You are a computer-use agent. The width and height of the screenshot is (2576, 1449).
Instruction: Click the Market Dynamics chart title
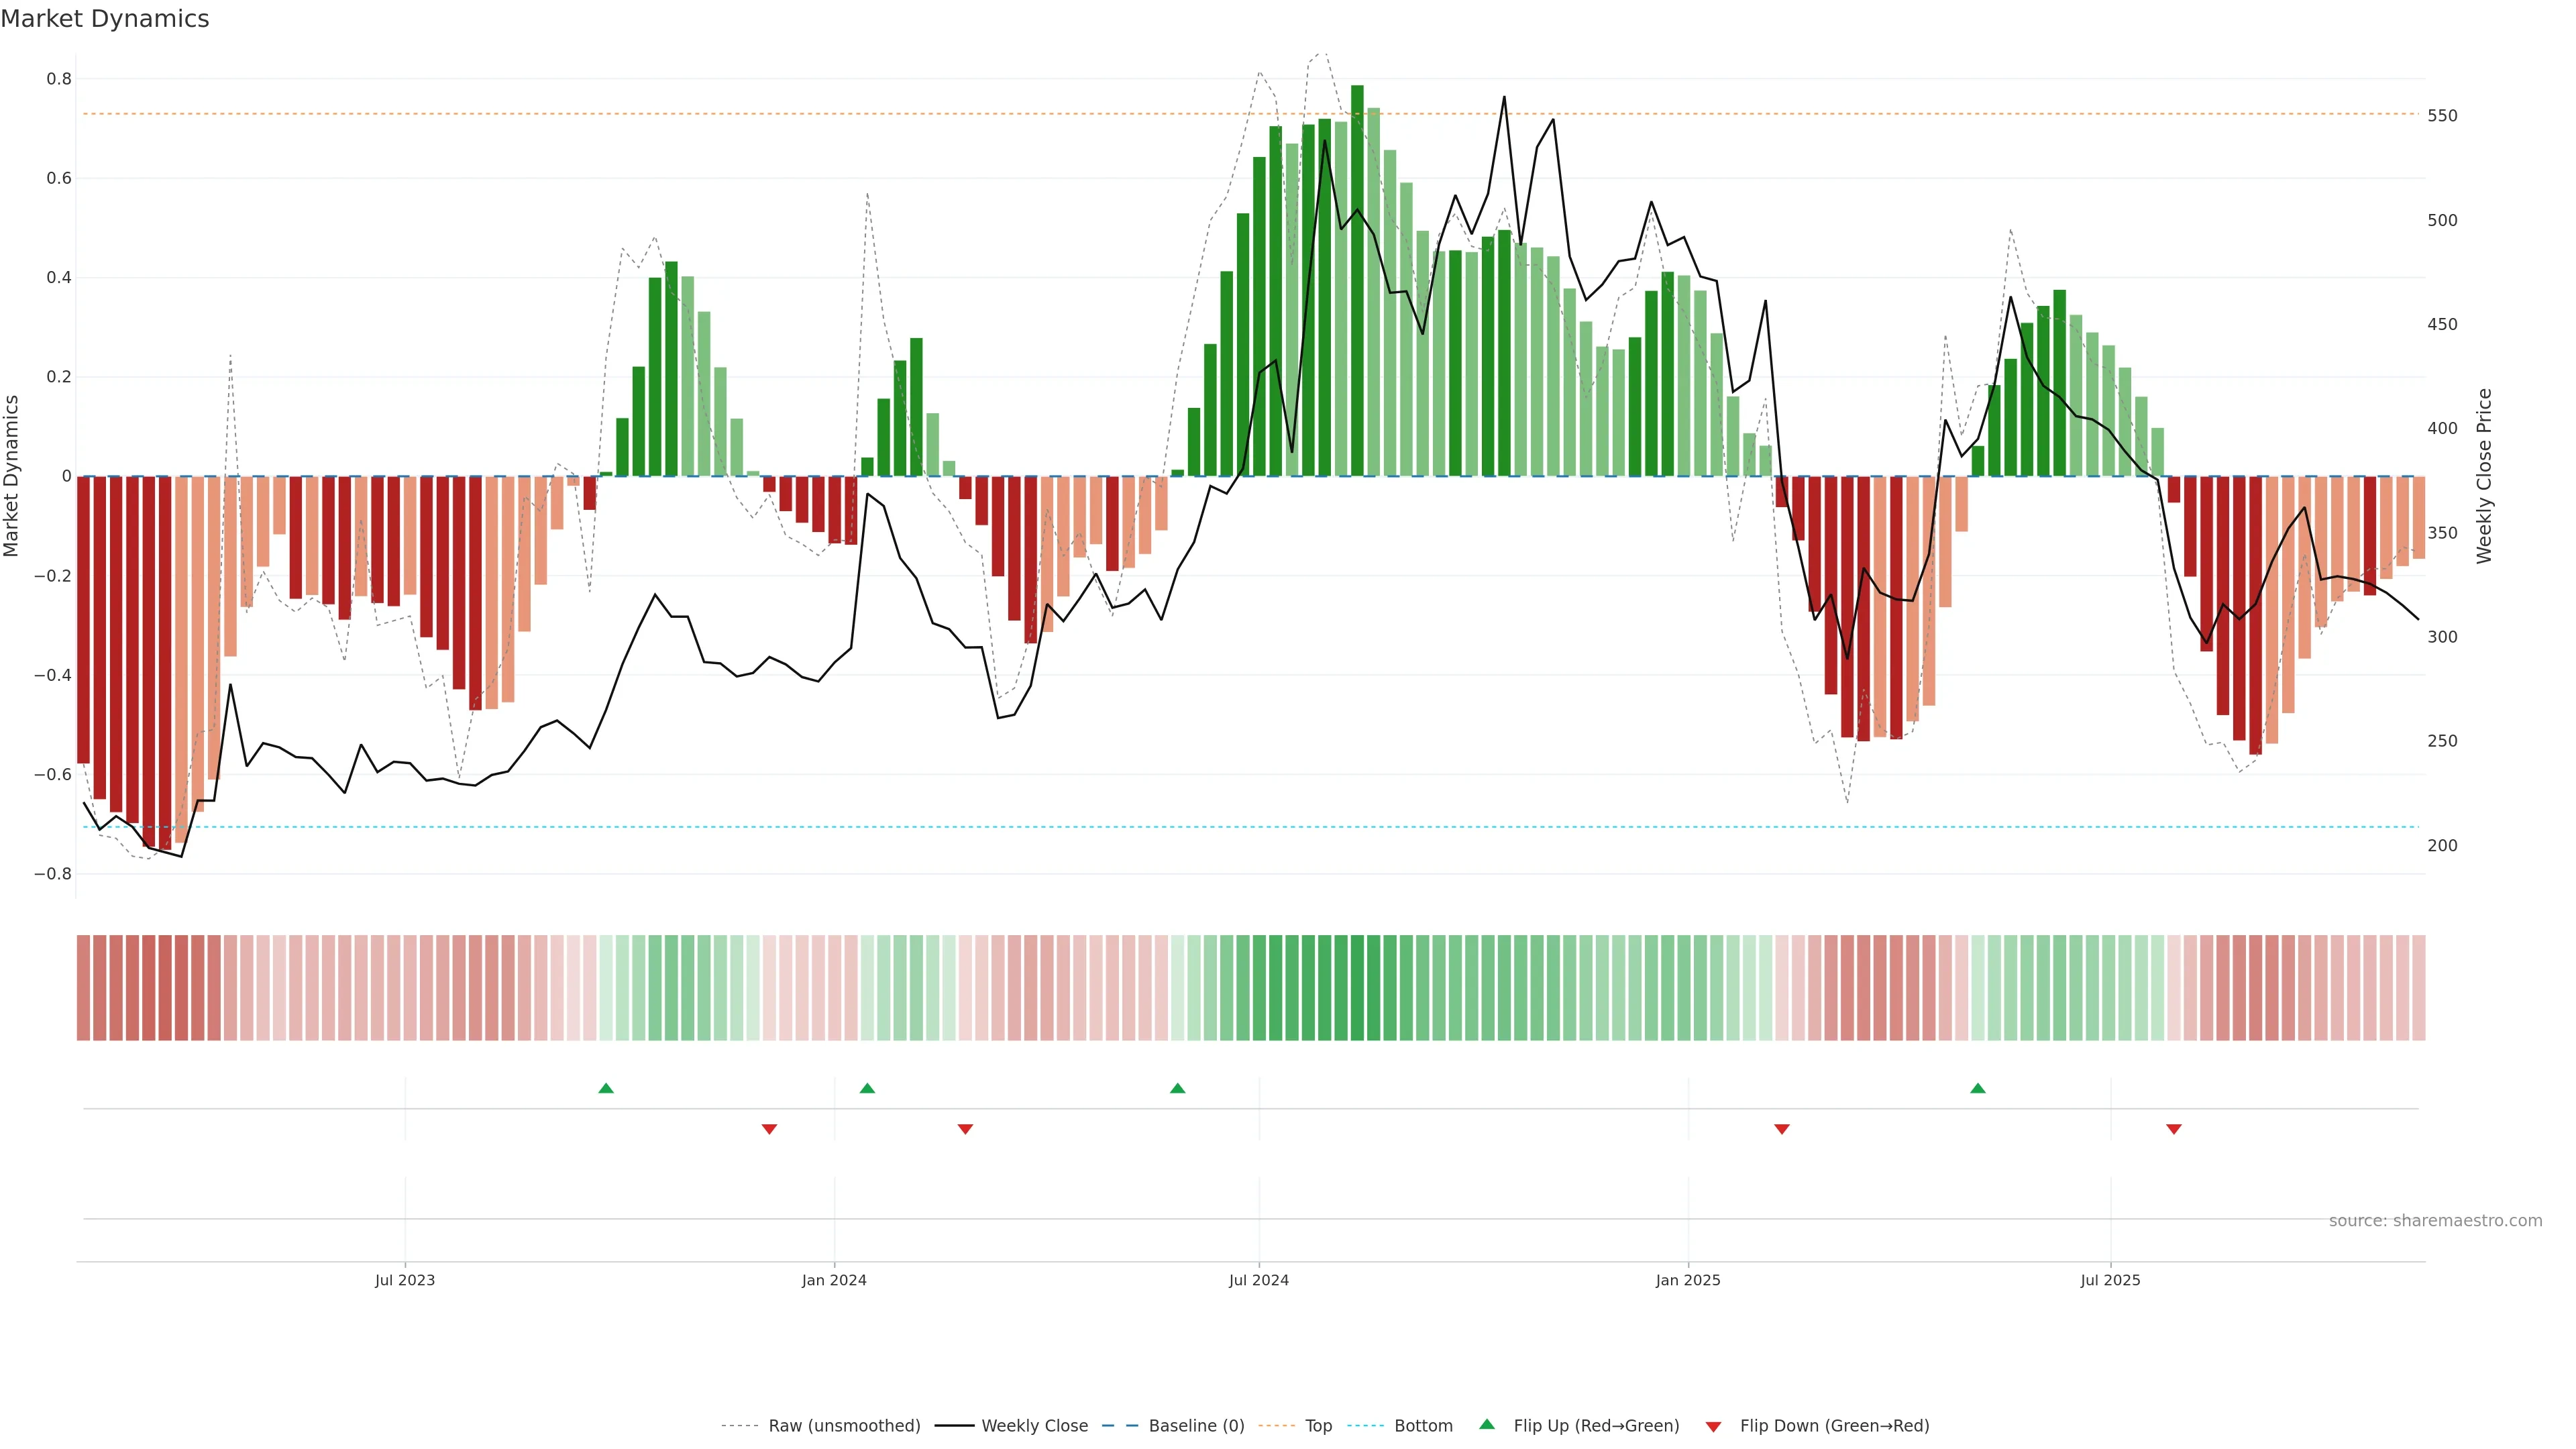click(105, 19)
